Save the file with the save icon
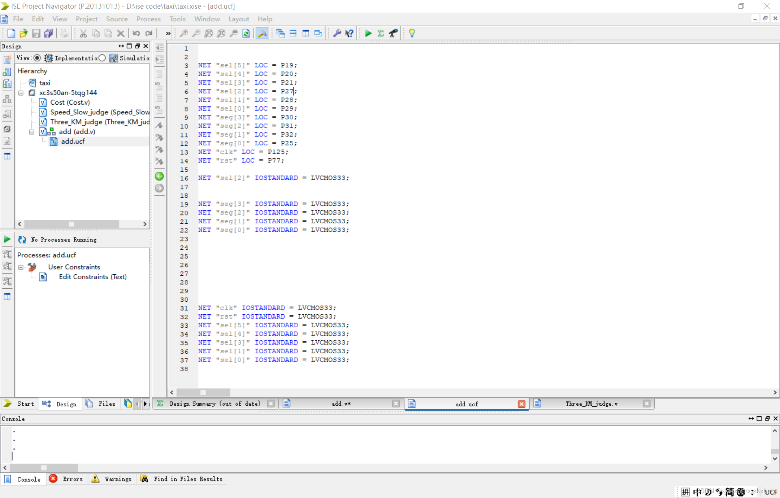Viewport: 780px width, 498px height. pos(36,33)
